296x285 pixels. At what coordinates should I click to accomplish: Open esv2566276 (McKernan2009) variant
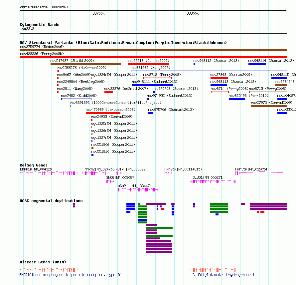[81, 68]
